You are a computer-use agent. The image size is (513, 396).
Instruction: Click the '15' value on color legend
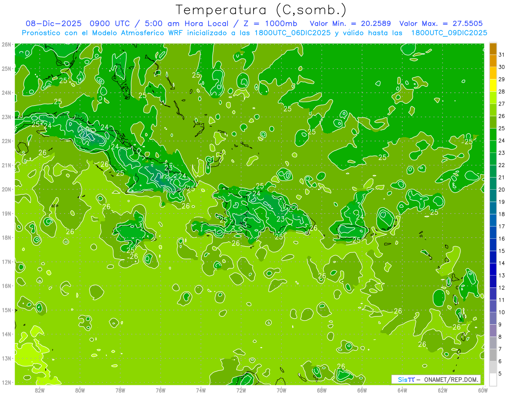coord(501,251)
